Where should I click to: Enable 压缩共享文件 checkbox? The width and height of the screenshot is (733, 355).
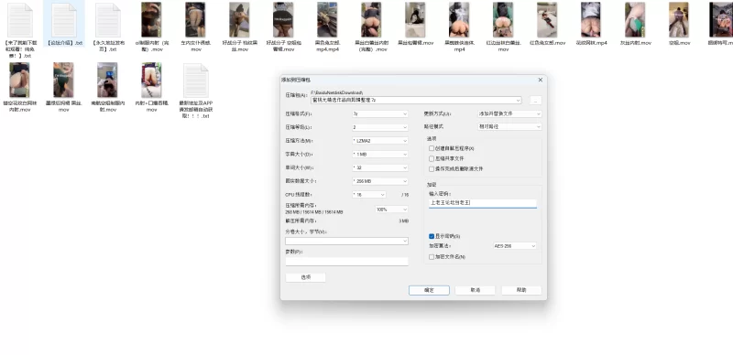(431, 159)
